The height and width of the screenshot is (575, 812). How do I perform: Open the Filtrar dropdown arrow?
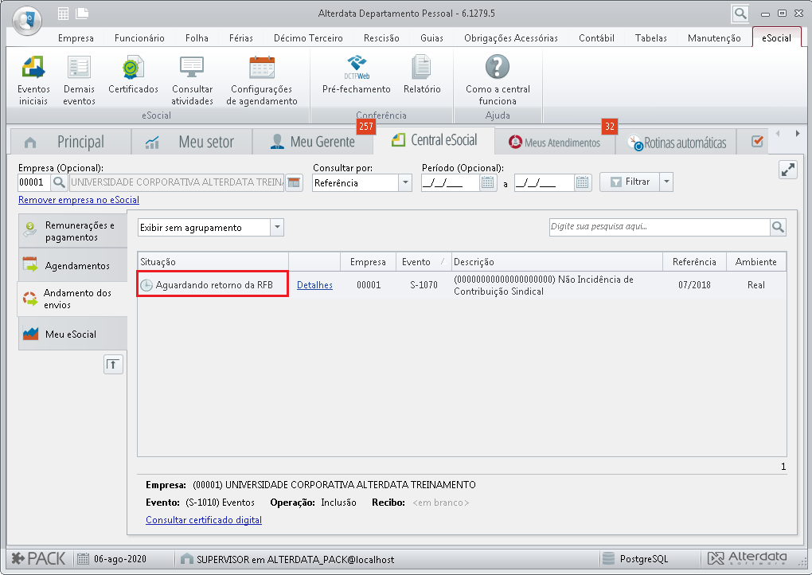coord(666,182)
